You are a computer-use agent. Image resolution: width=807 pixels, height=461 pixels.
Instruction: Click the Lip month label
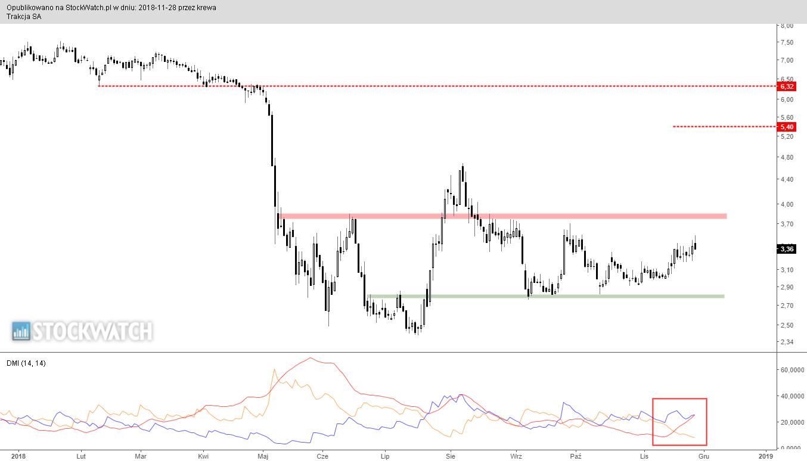pyautogui.click(x=385, y=456)
